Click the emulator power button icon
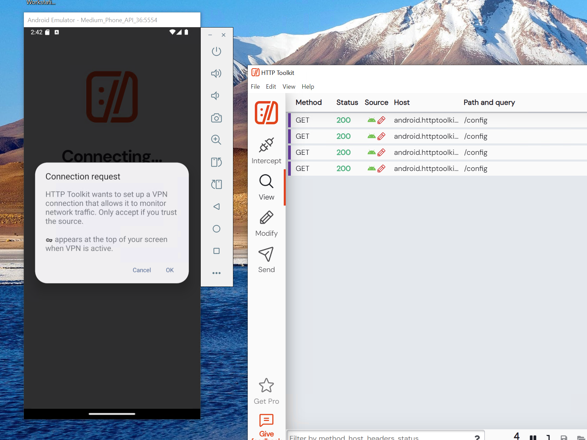 pos(217,51)
